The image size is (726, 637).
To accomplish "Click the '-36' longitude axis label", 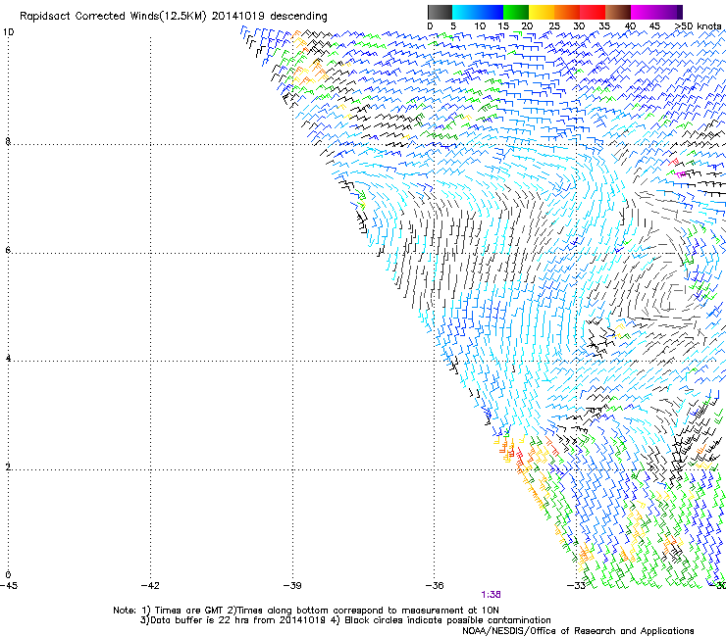I will click(x=435, y=586).
